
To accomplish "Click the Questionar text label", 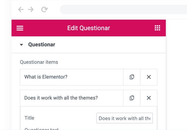I will pyautogui.click(x=41, y=129).
